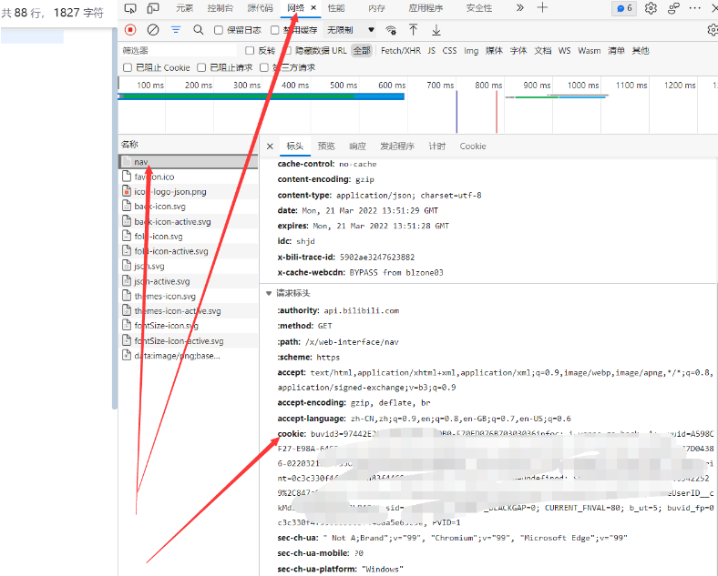Viewport: 718px width, 576px height.
Task: Check the invert filter checkbox
Action: pos(250,51)
